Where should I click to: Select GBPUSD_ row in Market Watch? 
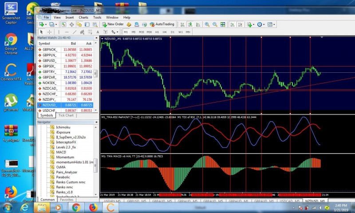[x=65, y=61]
